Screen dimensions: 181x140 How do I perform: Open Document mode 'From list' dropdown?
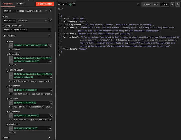click(x=10, y=11)
